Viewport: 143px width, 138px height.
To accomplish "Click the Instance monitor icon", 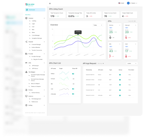I will 26,96.
